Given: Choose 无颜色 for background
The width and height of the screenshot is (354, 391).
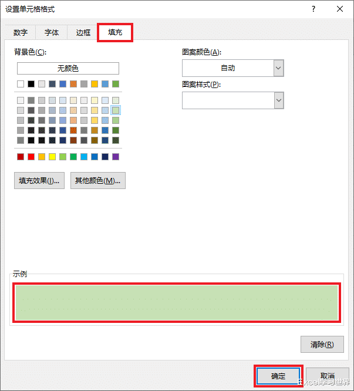Looking at the screenshot, I should click(x=68, y=68).
